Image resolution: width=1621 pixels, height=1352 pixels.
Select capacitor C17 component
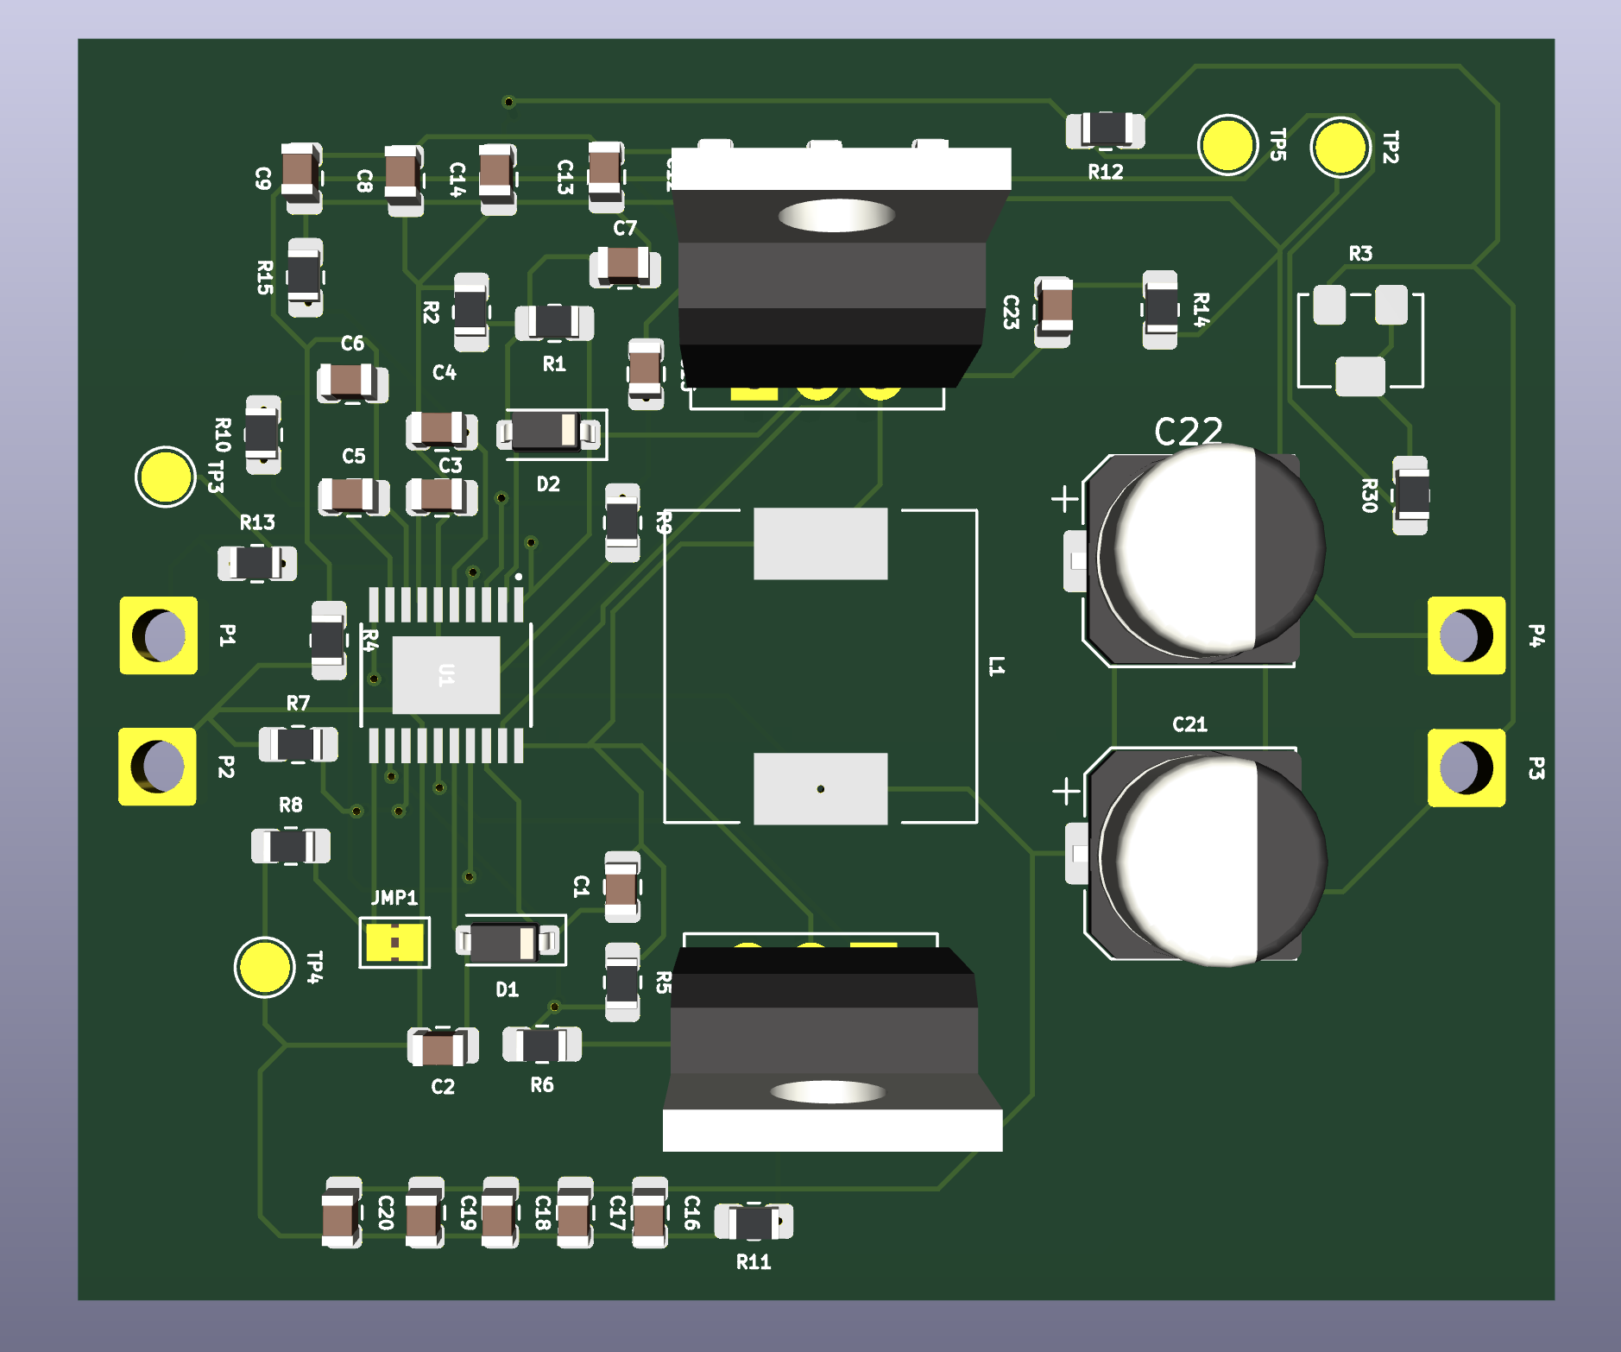click(x=576, y=1213)
